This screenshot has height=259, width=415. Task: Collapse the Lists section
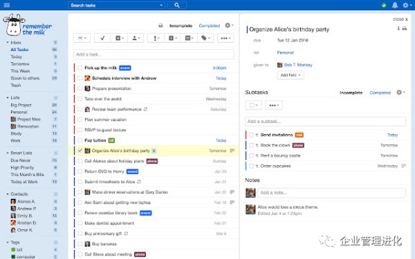8,97
